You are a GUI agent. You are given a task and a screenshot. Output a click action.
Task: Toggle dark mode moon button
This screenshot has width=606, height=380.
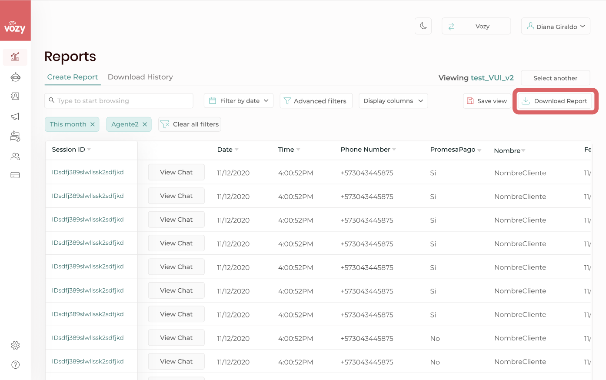[423, 26]
